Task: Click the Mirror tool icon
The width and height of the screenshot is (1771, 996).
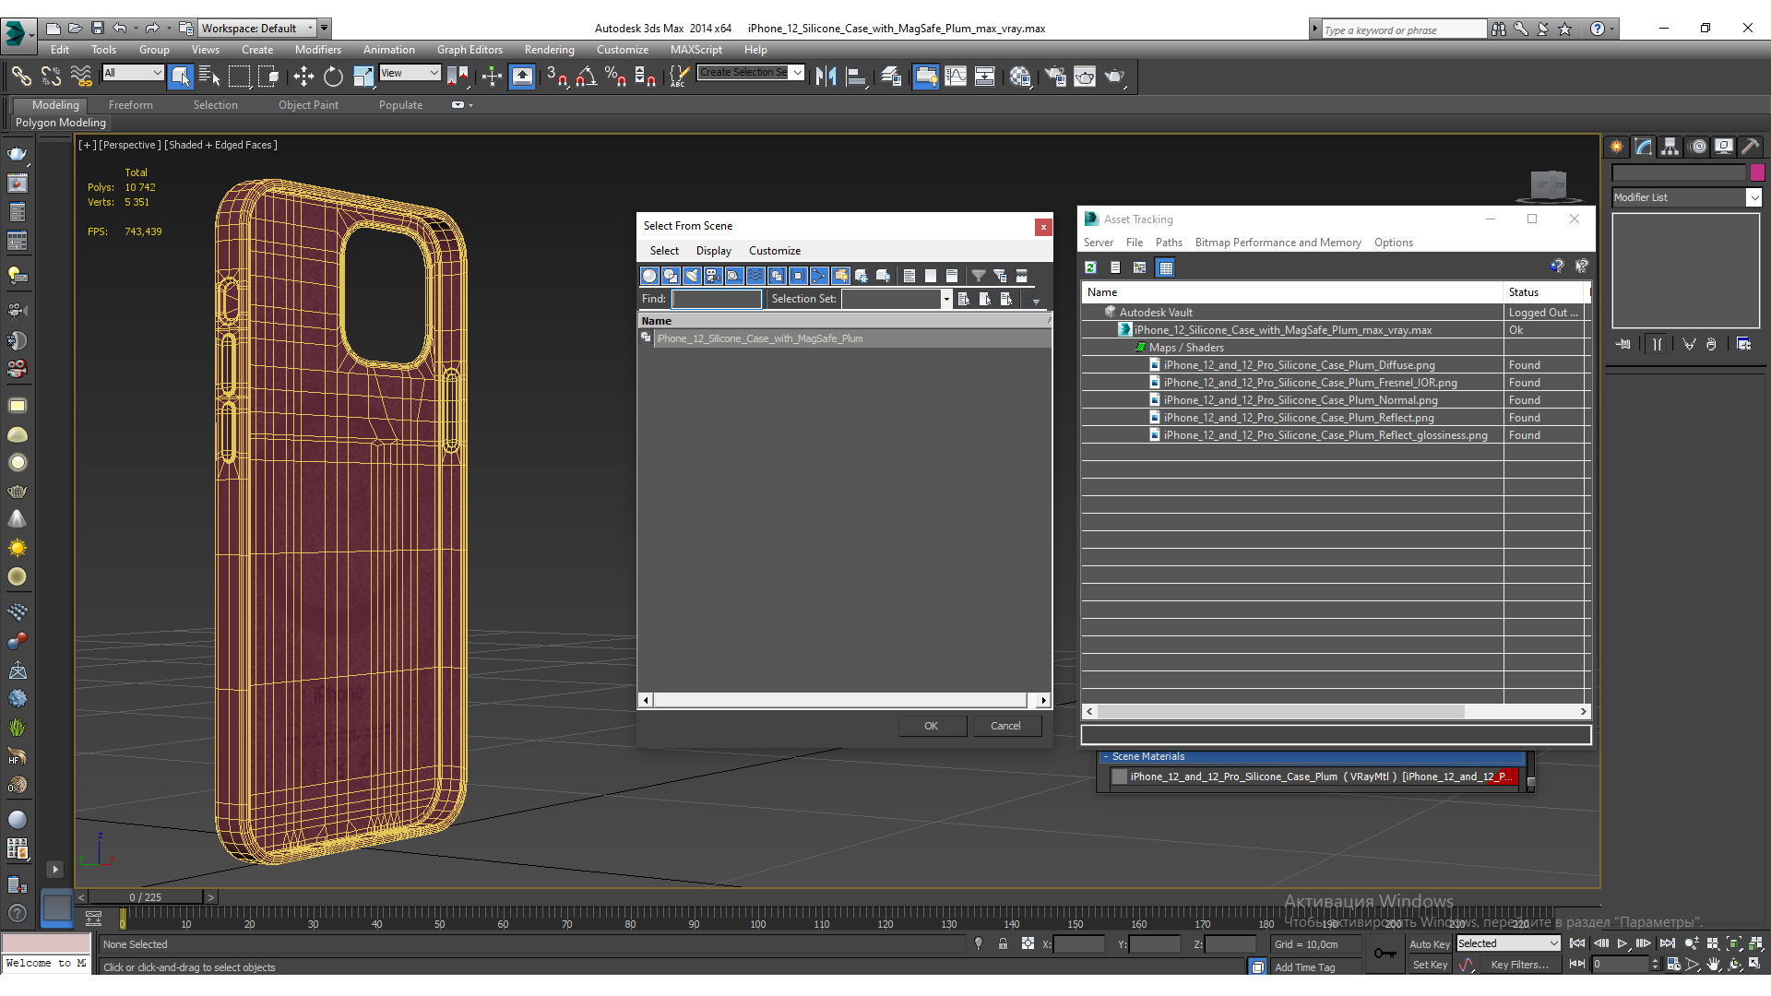Action: point(826,77)
